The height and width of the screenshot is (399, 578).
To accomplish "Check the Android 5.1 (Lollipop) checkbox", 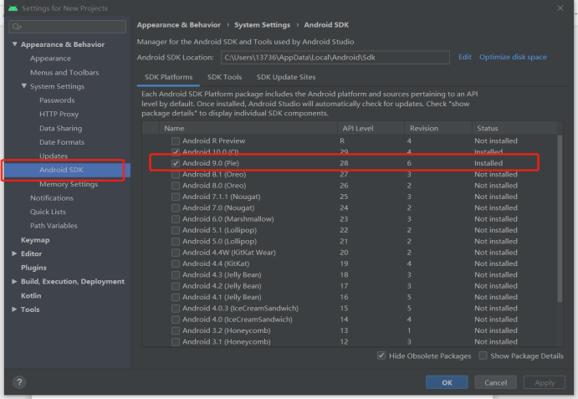I will pyautogui.click(x=176, y=230).
